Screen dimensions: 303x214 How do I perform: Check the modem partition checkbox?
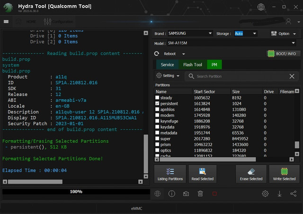point(157,115)
